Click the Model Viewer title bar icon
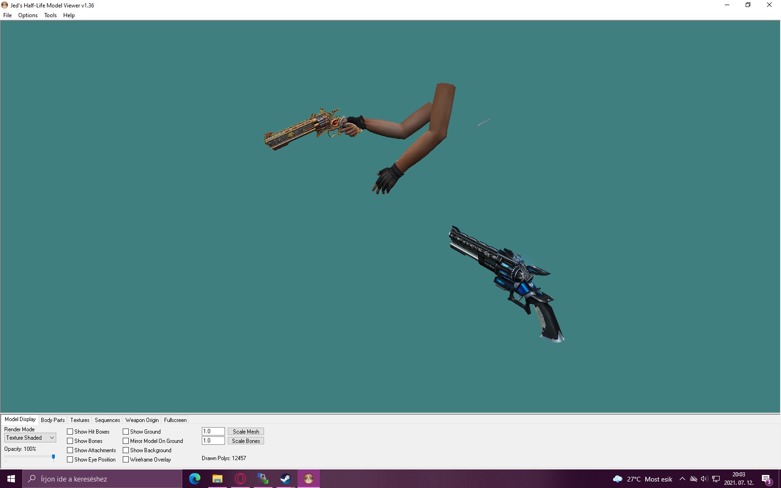 pyautogui.click(x=5, y=5)
